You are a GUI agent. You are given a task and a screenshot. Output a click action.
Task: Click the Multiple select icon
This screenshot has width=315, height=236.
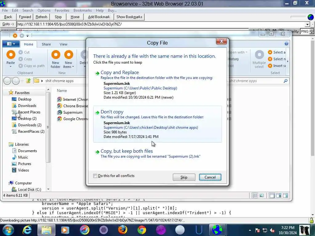259,55
